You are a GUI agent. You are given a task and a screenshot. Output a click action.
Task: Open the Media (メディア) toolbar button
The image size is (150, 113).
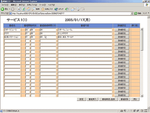coord(59,9)
